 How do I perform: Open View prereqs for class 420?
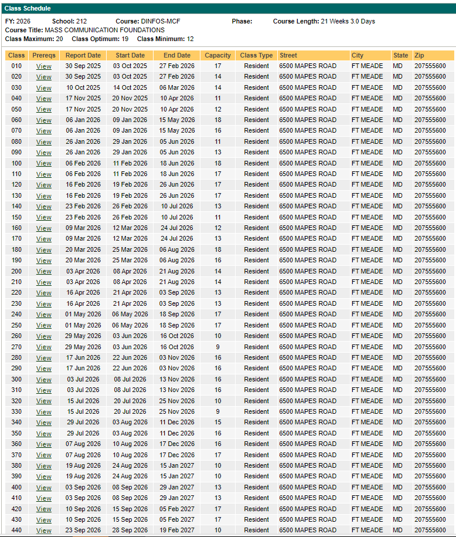[44, 509]
